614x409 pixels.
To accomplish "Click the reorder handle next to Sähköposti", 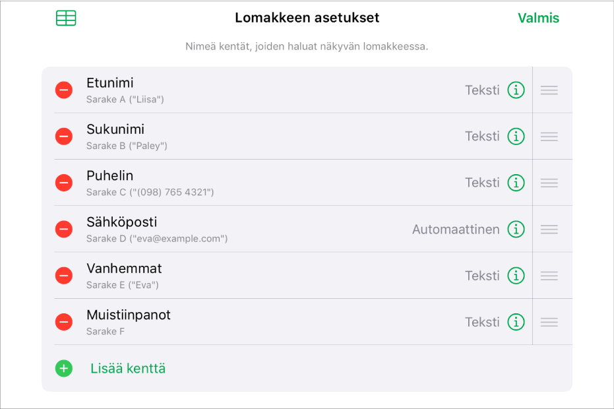I will (x=549, y=229).
